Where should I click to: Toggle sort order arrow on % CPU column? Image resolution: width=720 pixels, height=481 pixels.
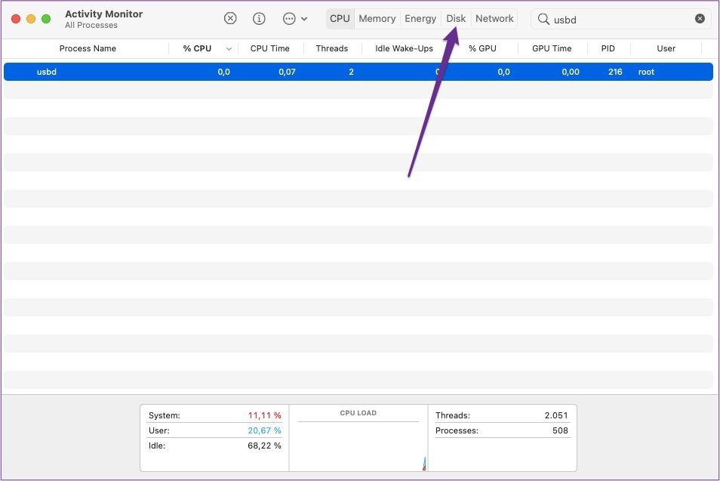[229, 48]
